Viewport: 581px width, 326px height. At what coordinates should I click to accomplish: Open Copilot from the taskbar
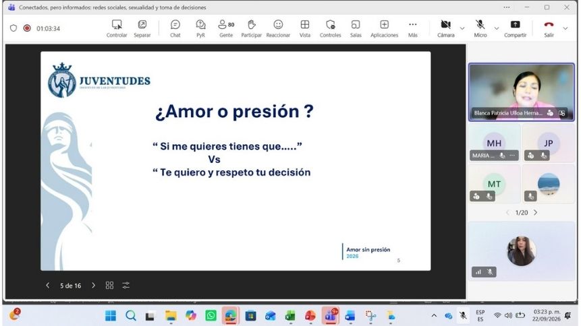pyautogui.click(x=191, y=316)
